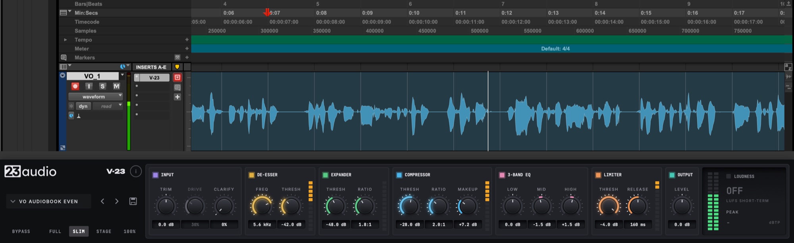Click the red playhead marker on Min:Secs ruler

(x=267, y=13)
